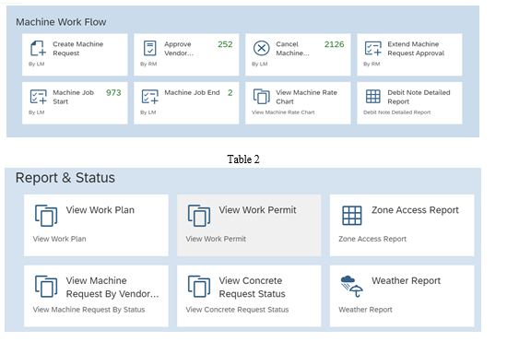Open the View Work Permit tile
This screenshot has height=342, width=531.
click(249, 225)
